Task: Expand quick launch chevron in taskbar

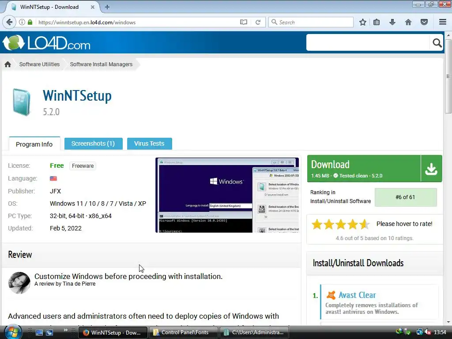Action: (66, 330)
